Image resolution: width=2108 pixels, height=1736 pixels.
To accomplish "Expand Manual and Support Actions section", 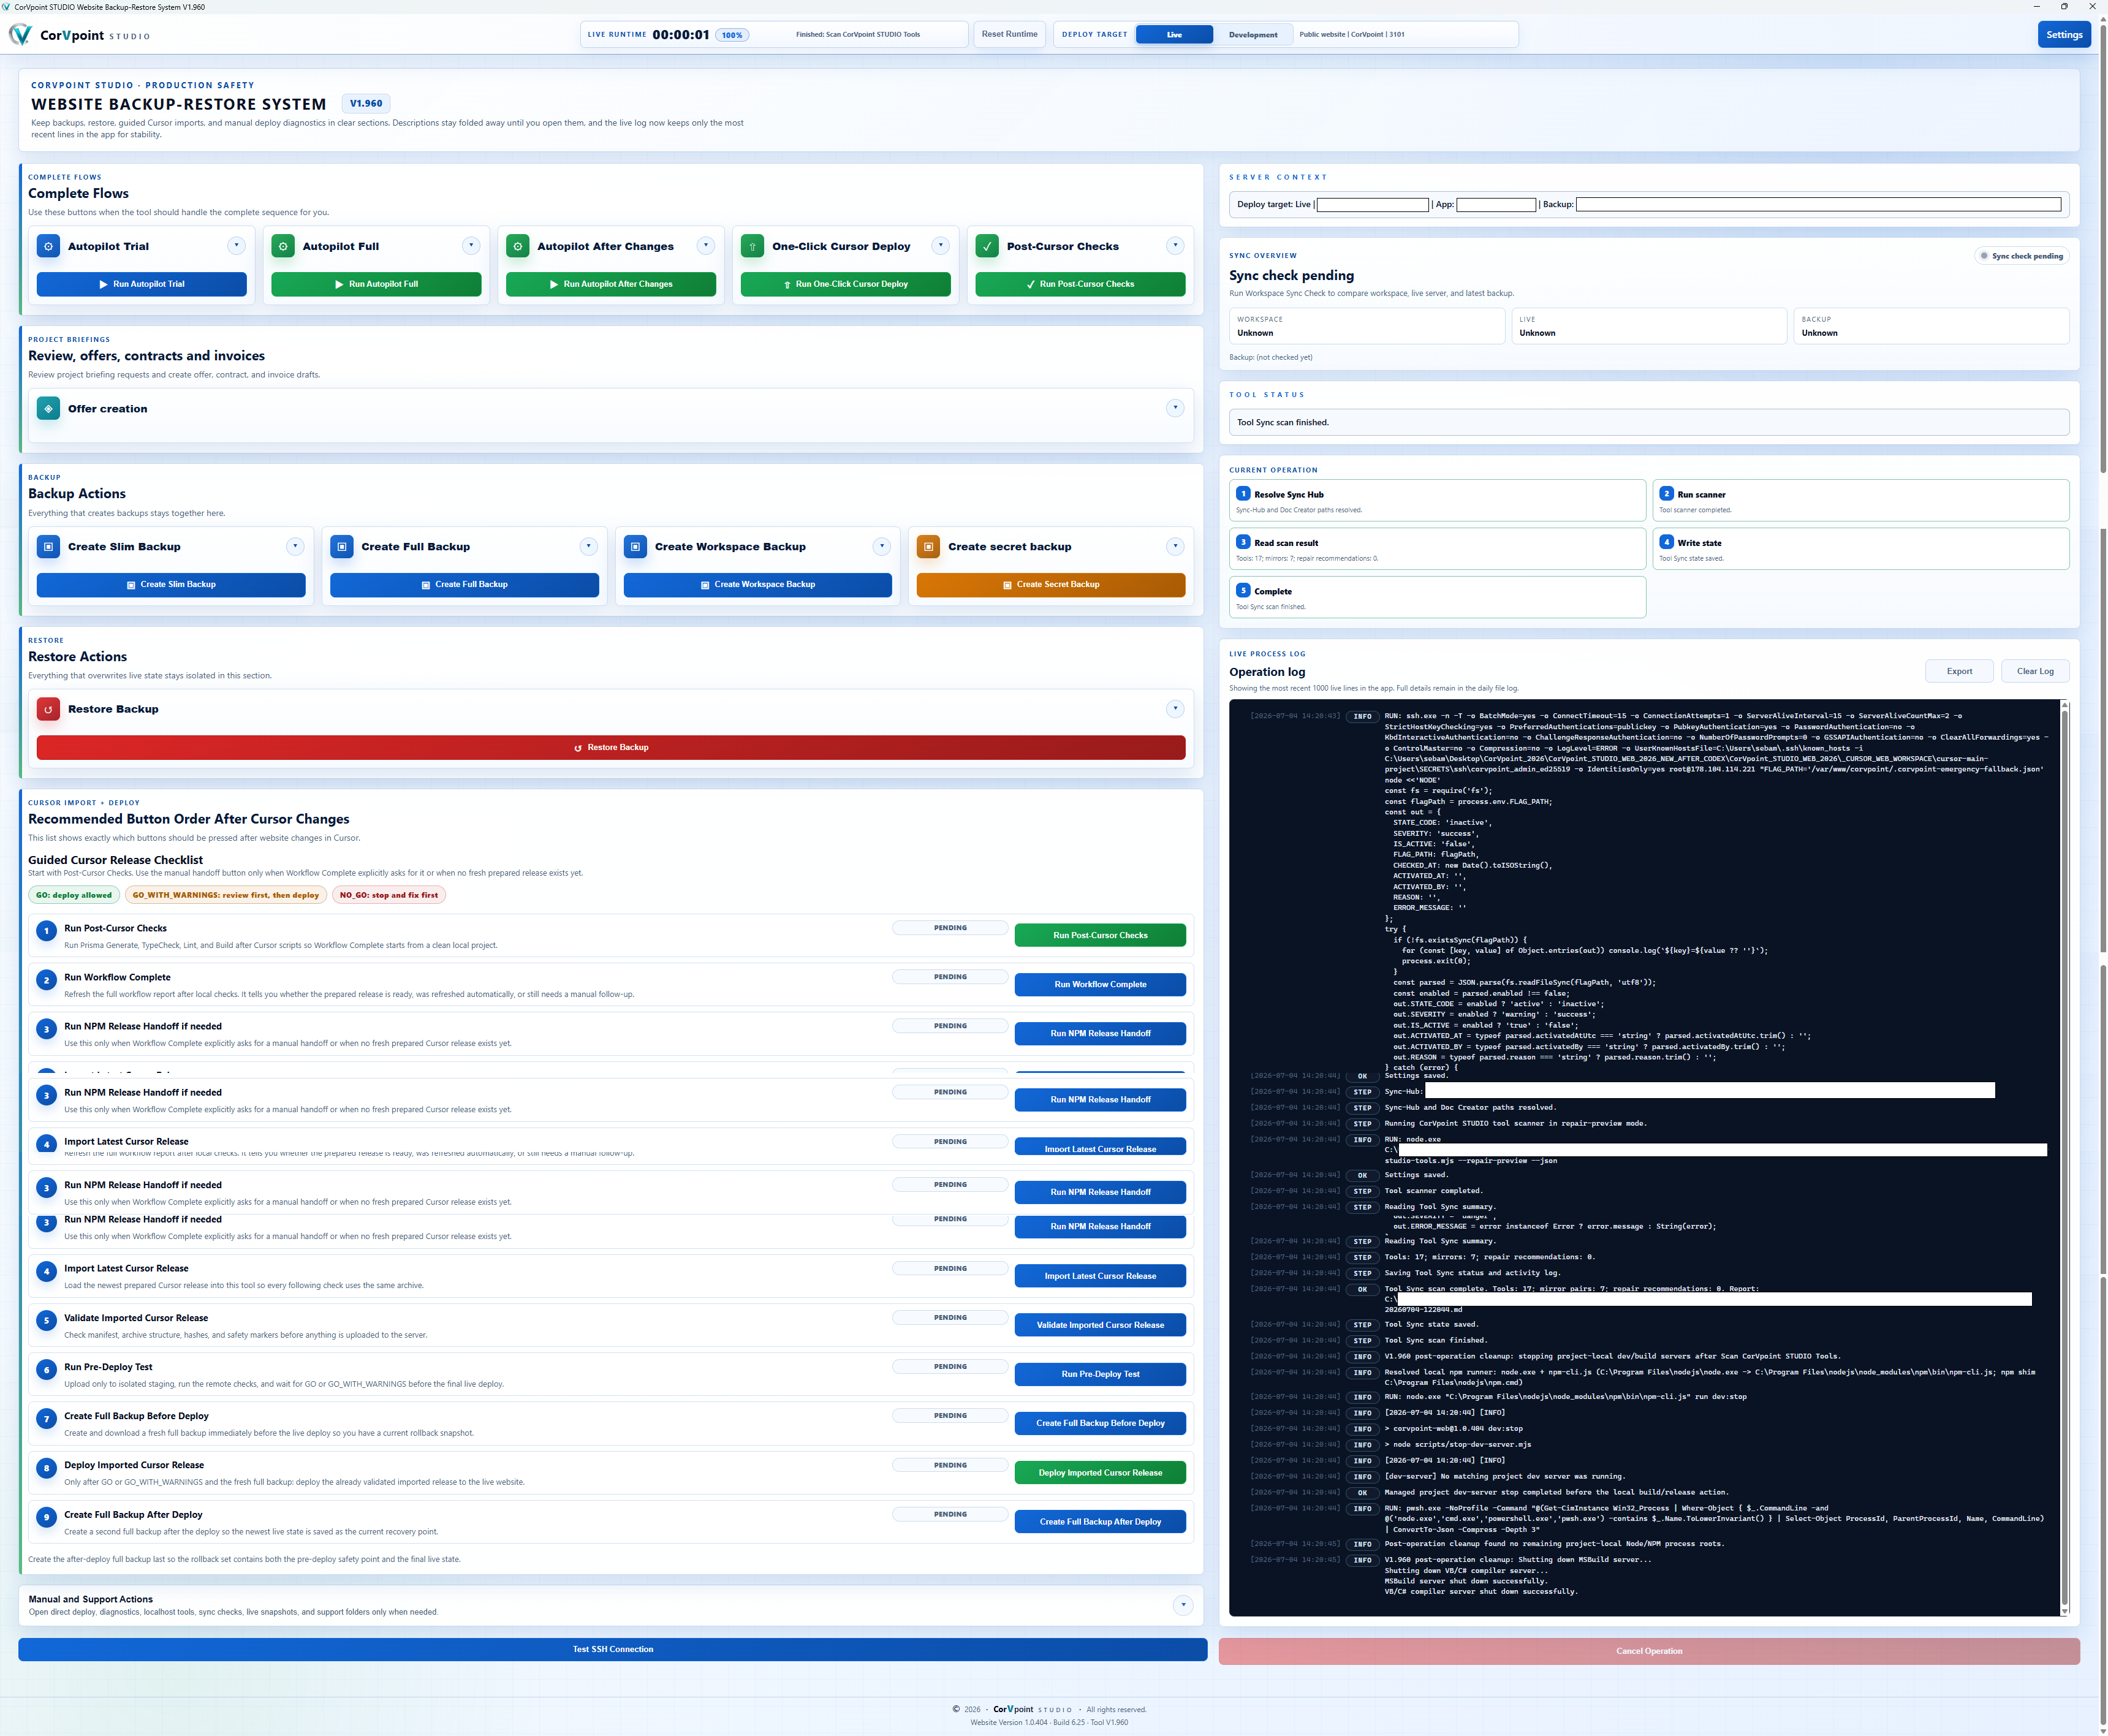I will coord(1183,1605).
